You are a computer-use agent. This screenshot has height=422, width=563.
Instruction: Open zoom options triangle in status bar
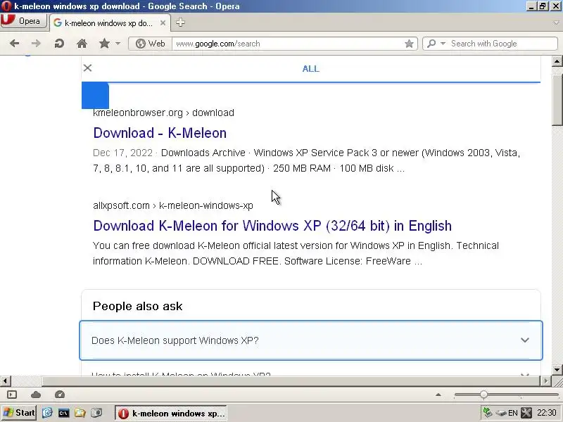pos(438,395)
